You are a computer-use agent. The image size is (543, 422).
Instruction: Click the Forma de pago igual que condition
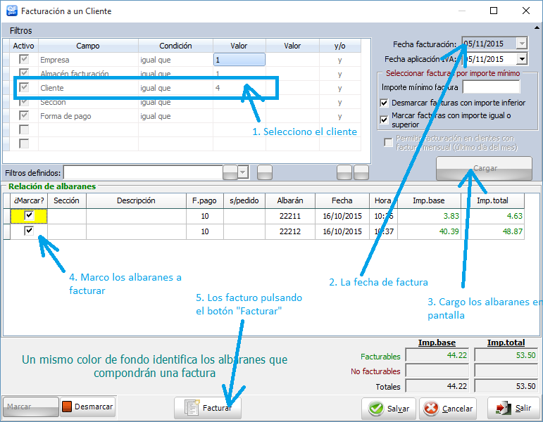click(175, 116)
